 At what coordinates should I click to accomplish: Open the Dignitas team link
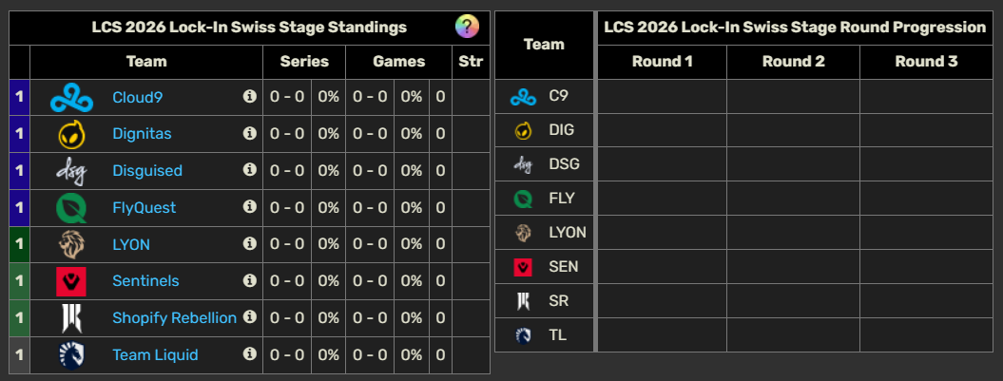click(x=142, y=134)
